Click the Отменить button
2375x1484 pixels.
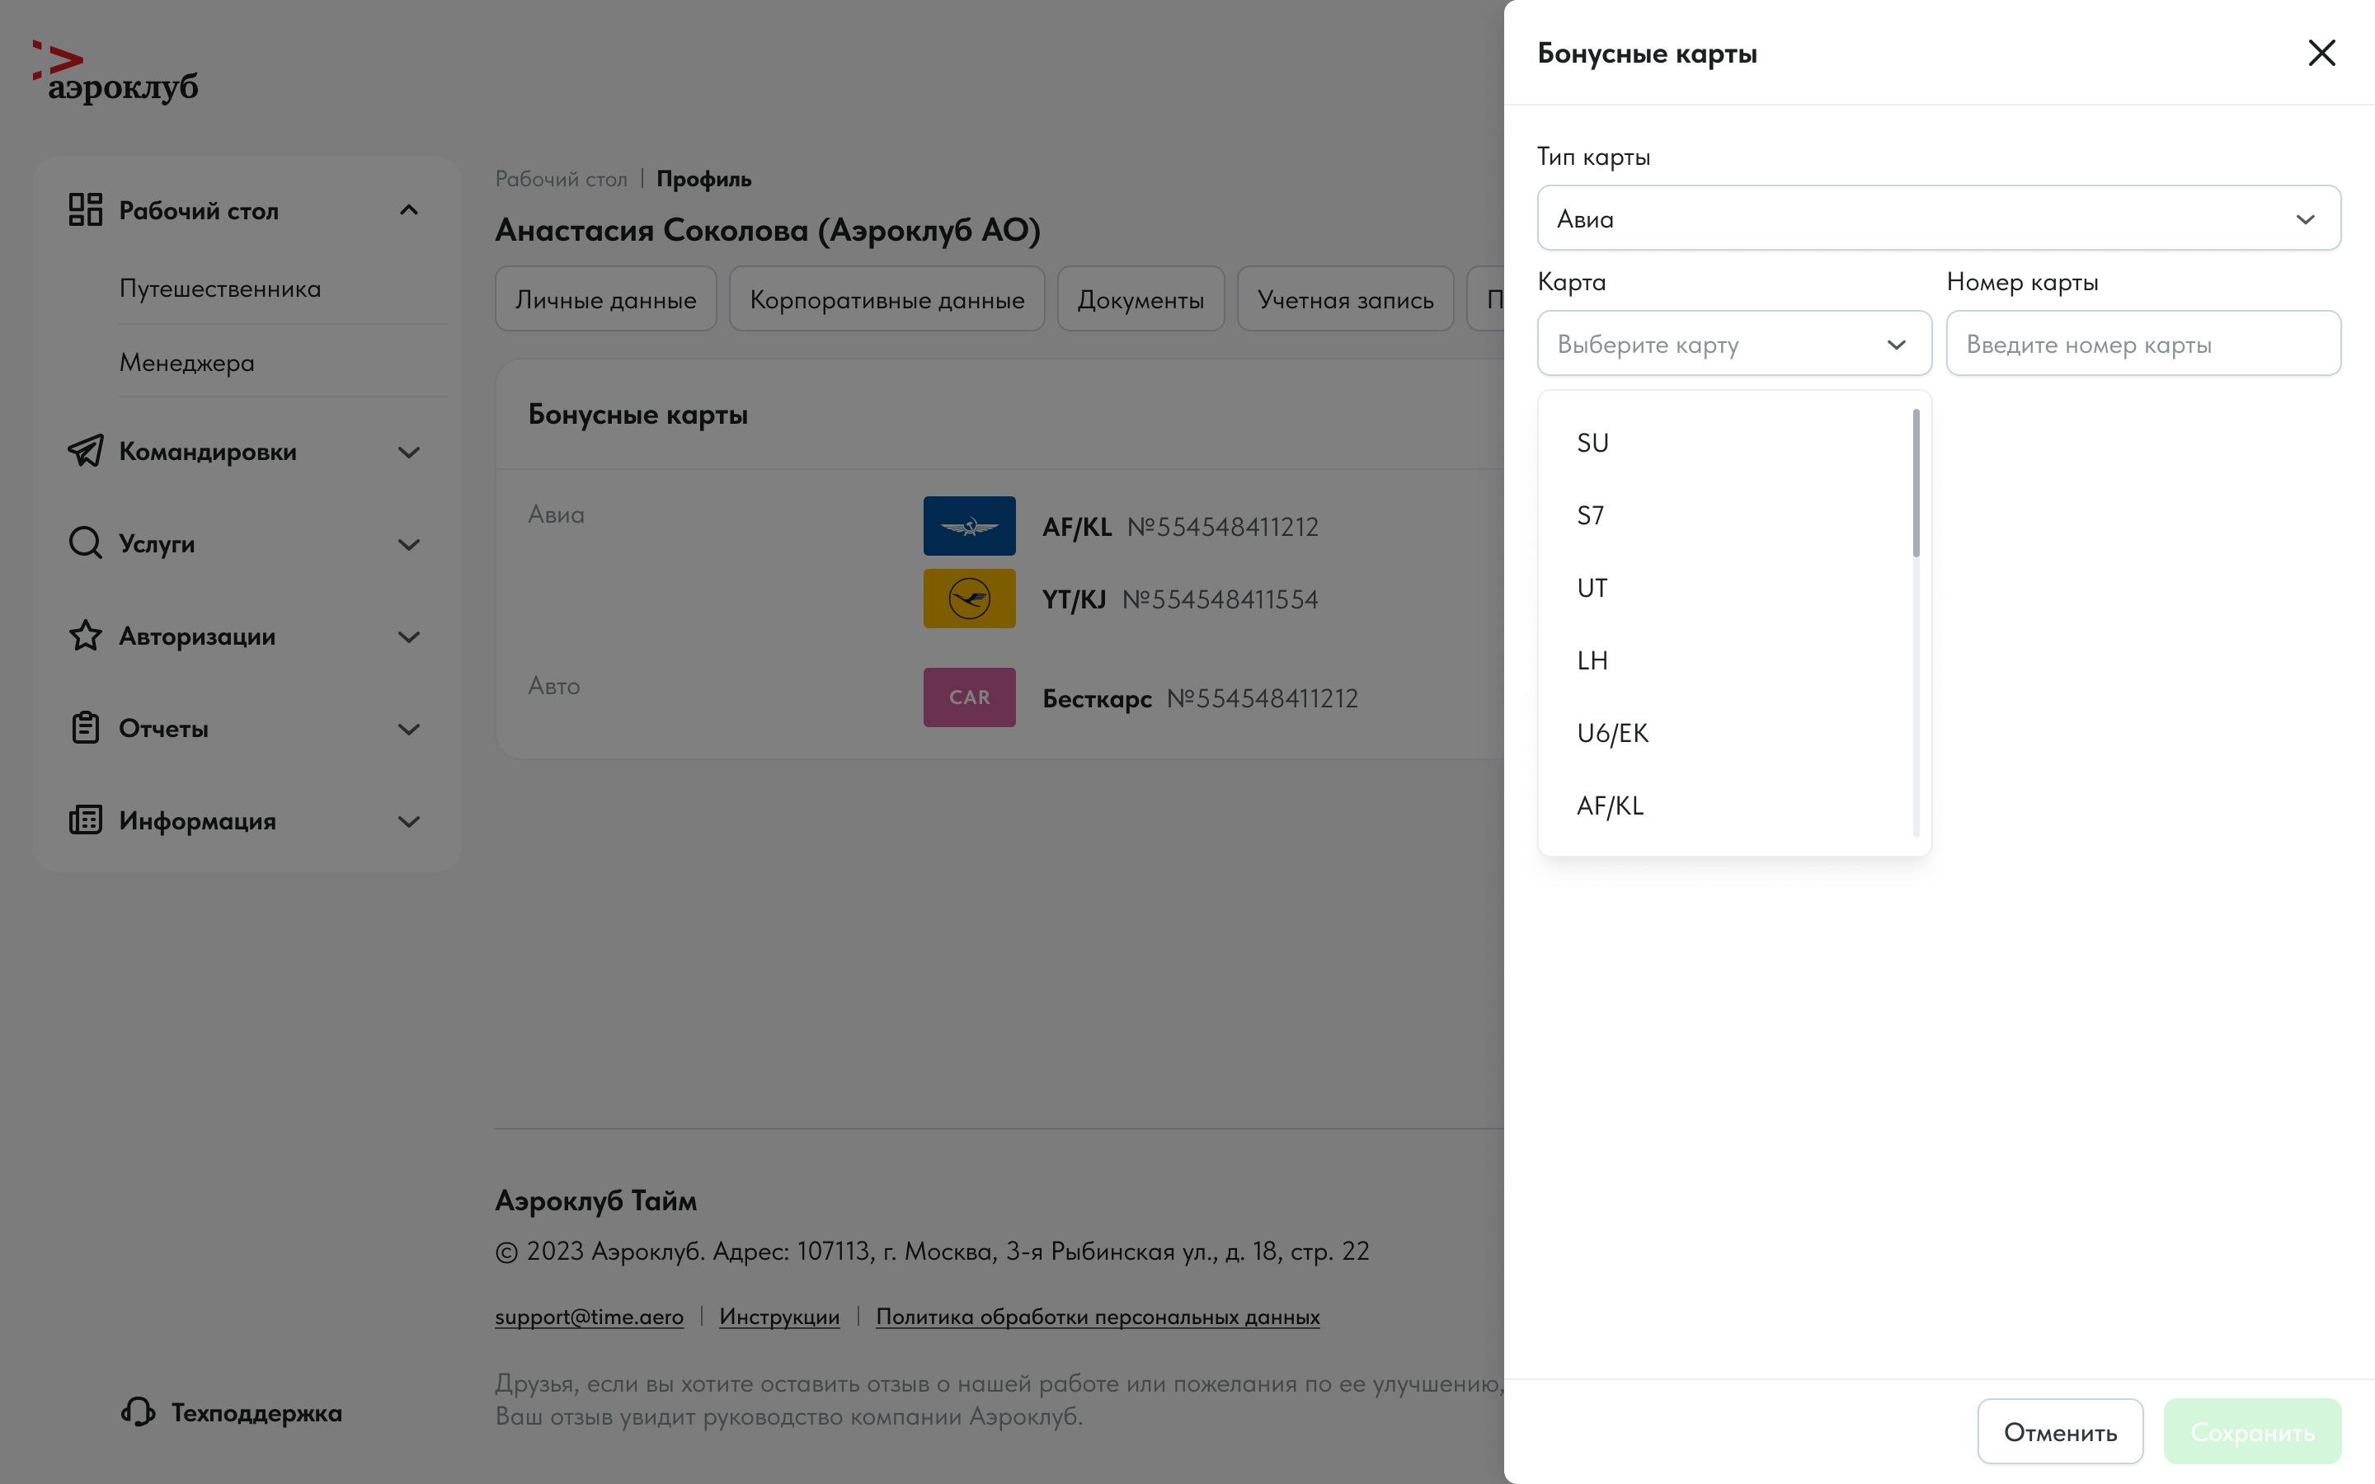click(2059, 1432)
